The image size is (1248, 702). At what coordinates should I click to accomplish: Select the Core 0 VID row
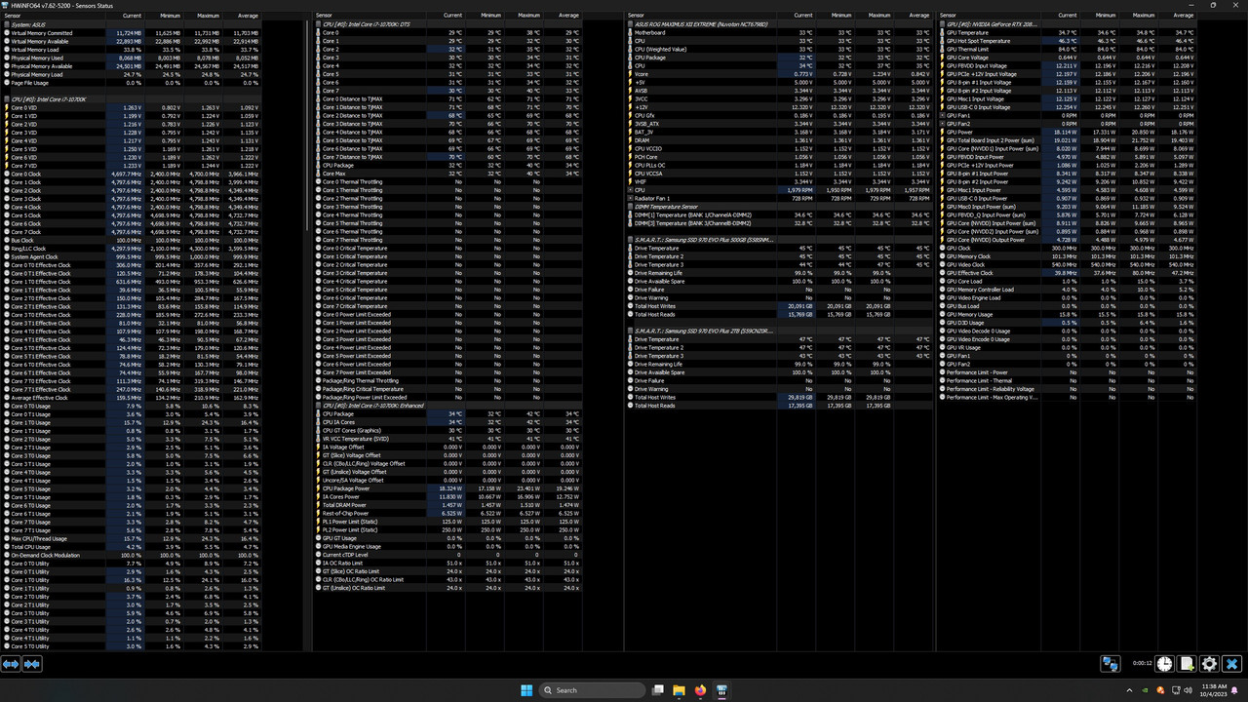[133, 107]
